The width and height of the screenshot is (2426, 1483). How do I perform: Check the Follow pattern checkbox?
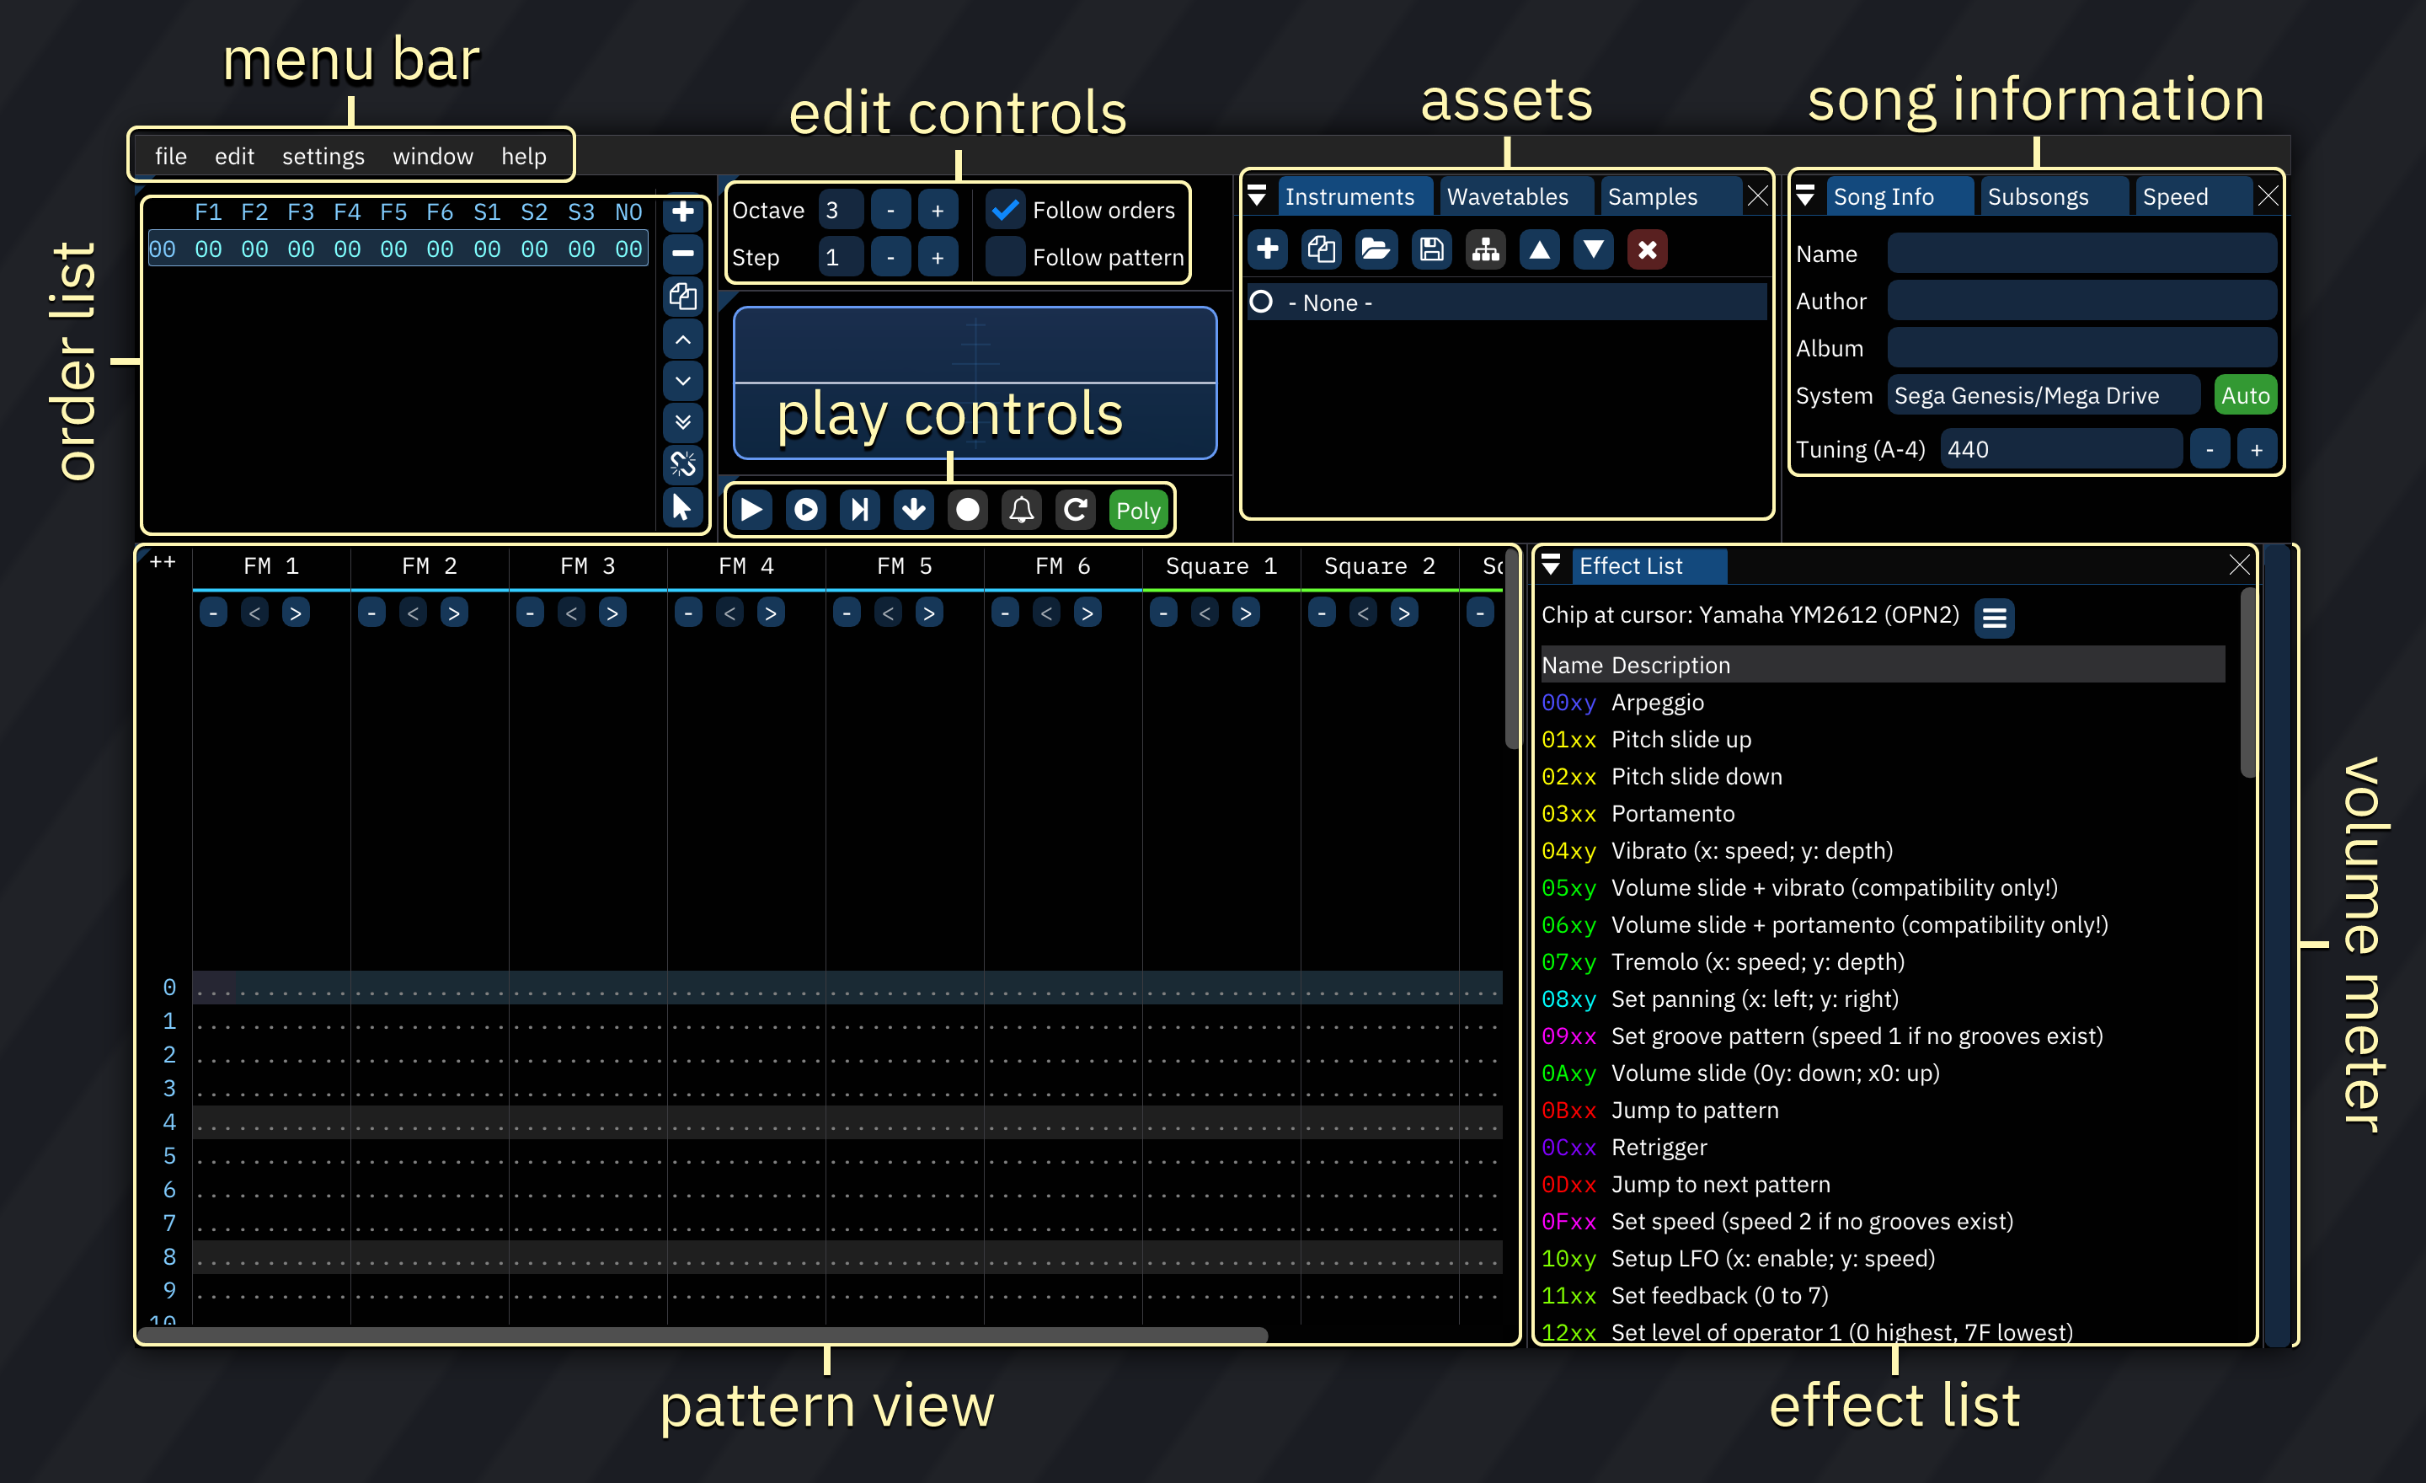[1004, 256]
